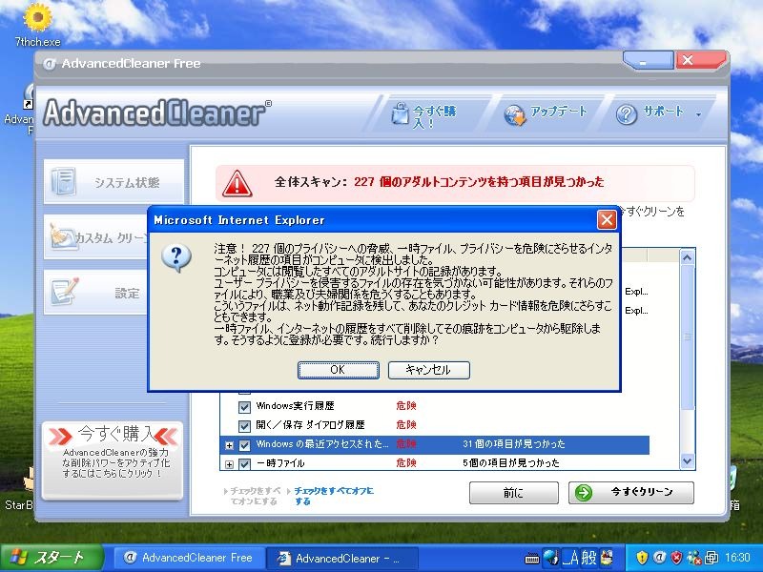Click the question mark icon in dialog

click(176, 257)
